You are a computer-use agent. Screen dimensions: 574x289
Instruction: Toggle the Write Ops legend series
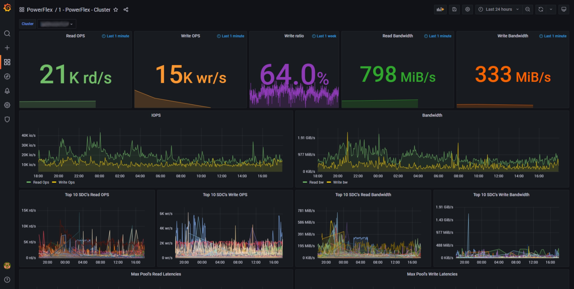pyautogui.click(x=66, y=182)
